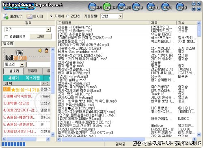Click the ringtone search text field in bellsori panel

38,64
